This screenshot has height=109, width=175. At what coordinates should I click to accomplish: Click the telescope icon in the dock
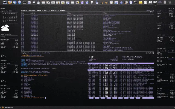click(136, 2)
